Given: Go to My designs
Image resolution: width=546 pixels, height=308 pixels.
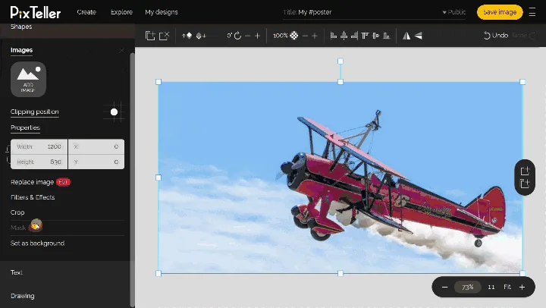Looking at the screenshot, I should [x=162, y=12].
